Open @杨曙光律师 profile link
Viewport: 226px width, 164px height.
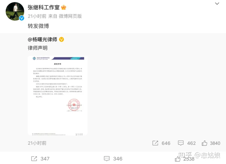coord(42,40)
